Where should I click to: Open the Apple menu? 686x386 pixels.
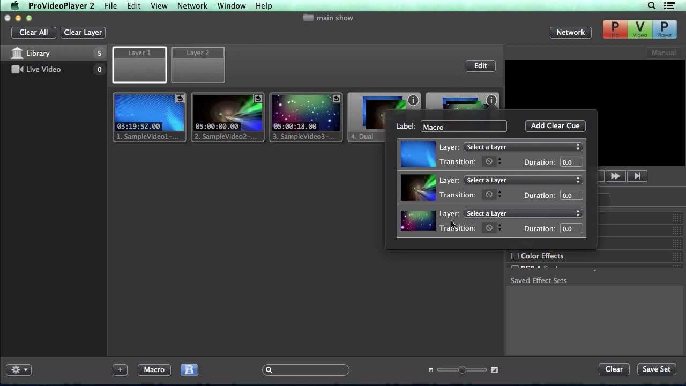[x=14, y=6]
